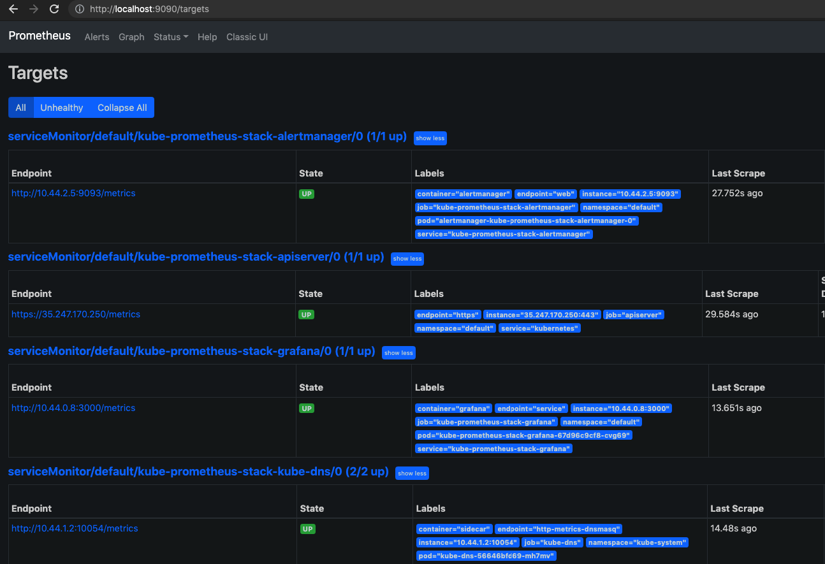The image size is (825, 564).
Task: Open the kube-prometheus-stack-apiserver/0 heading link
Action: pos(196,257)
